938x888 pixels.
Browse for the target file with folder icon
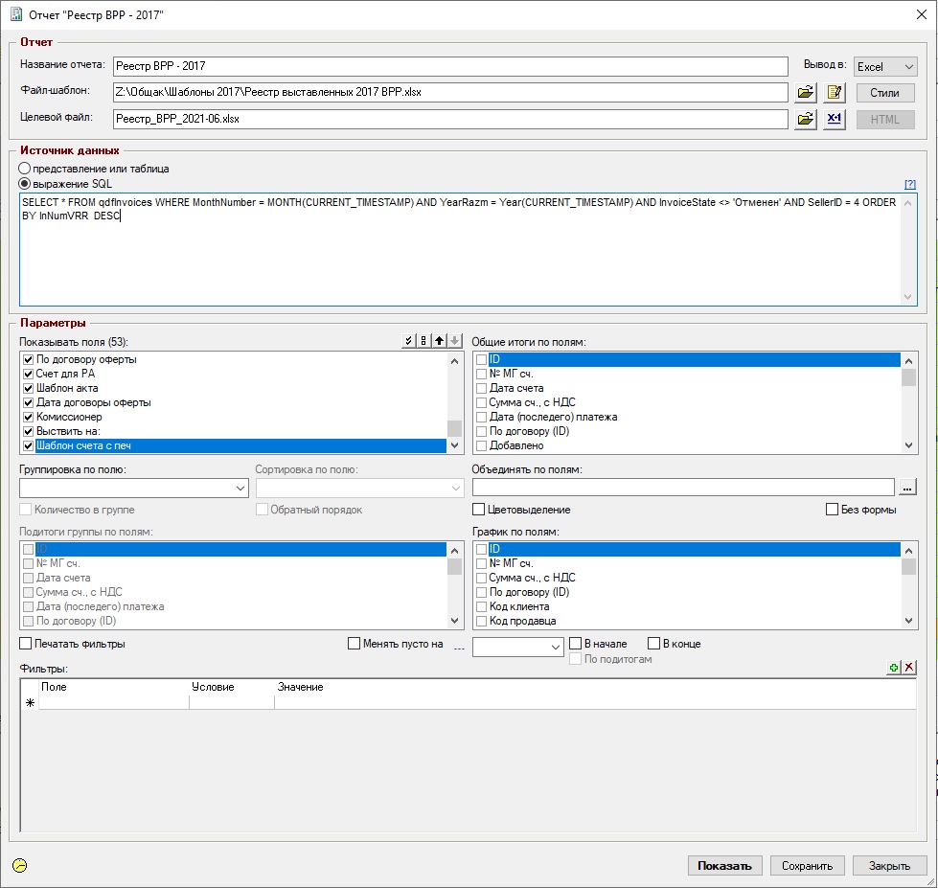(806, 119)
